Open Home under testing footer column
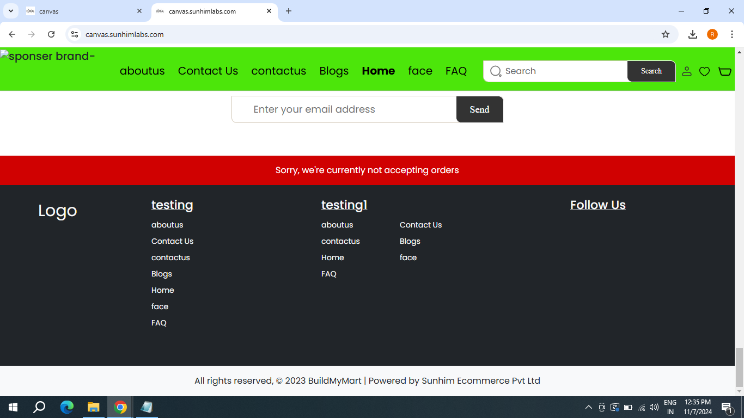This screenshot has height=418, width=744. coord(163,290)
